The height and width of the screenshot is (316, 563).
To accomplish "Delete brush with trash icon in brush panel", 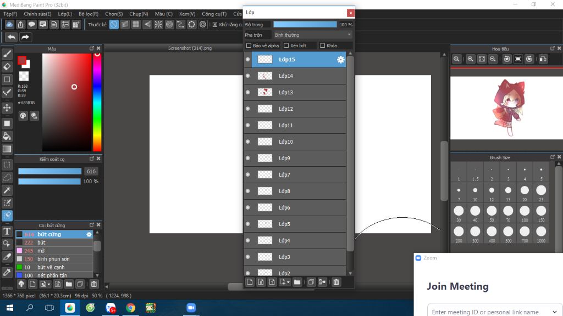I will click(x=93, y=284).
